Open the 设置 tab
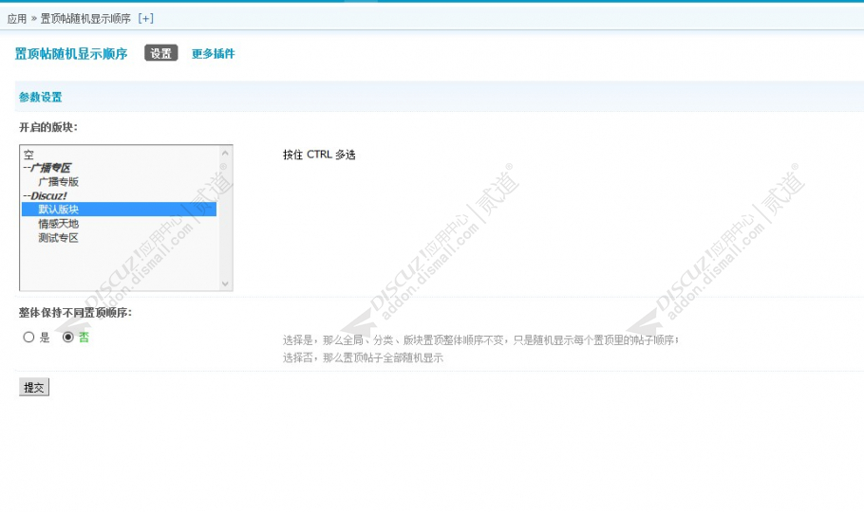864x512 pixels. click(160, 53)
